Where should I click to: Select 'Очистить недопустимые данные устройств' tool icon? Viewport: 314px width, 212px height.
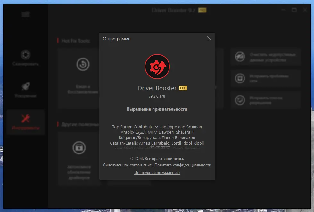click(240, 57)
